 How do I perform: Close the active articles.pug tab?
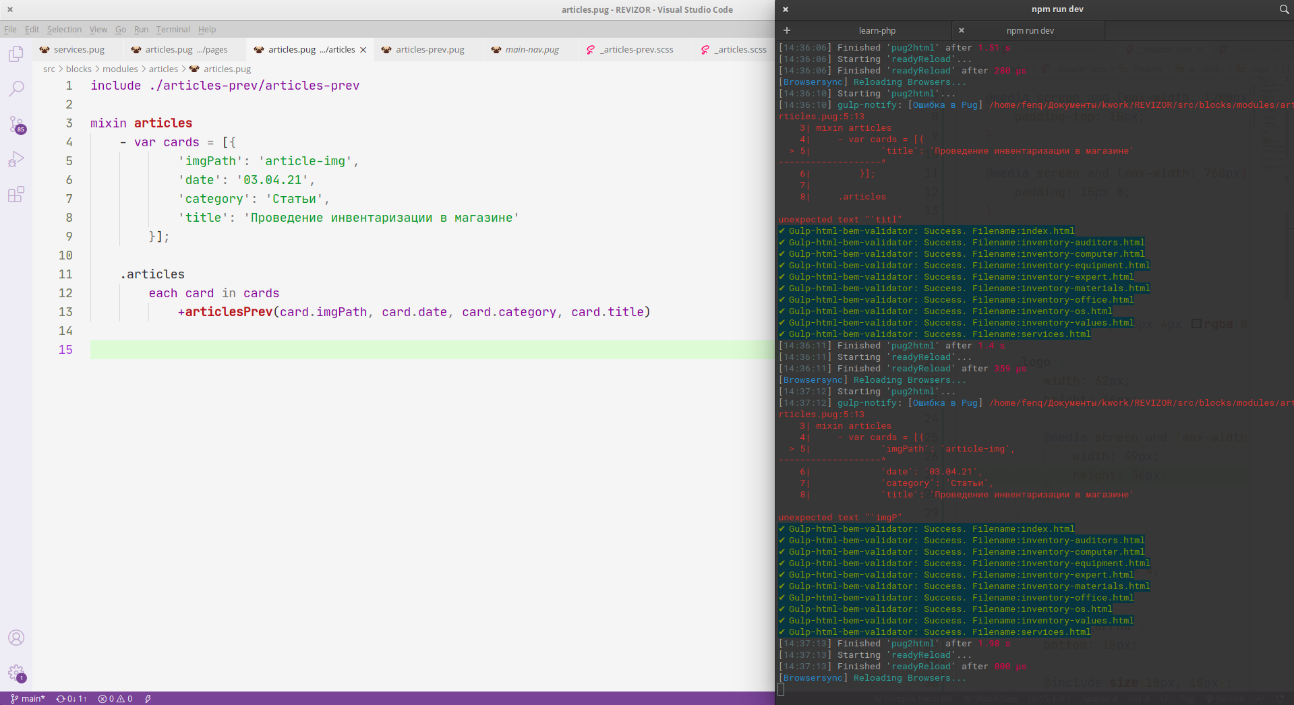click(x=363, y=50)
